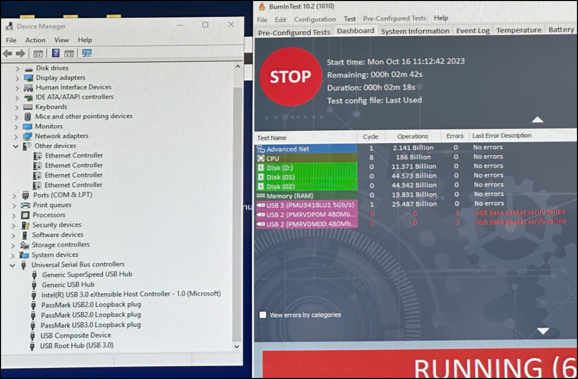Click the Human Interface Devices icon
This screenshot has width=578, height=379.
click(x=28, y=87)
